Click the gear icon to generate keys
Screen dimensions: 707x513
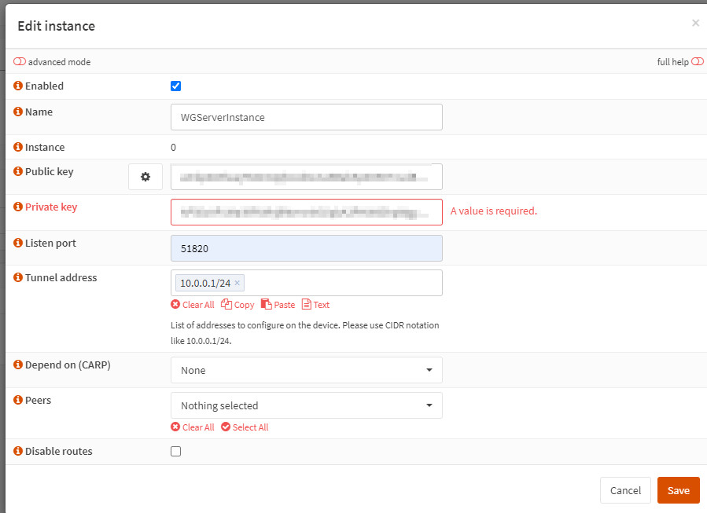coord(145,177)
